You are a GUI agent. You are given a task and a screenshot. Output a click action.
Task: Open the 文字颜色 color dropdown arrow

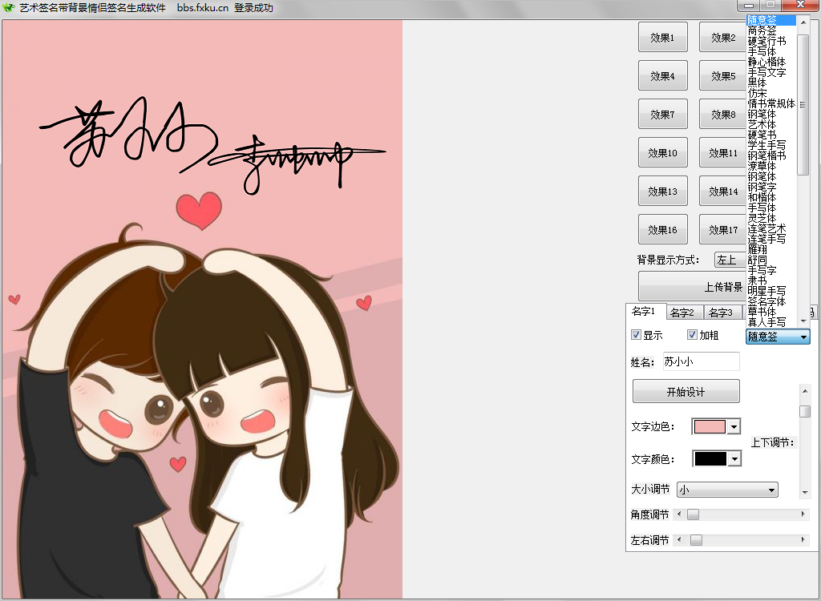click(734, 460)
